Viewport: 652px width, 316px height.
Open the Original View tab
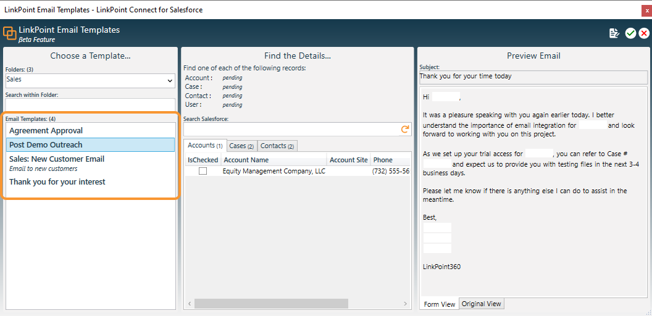pyautogui.click(x=482, y=304)
